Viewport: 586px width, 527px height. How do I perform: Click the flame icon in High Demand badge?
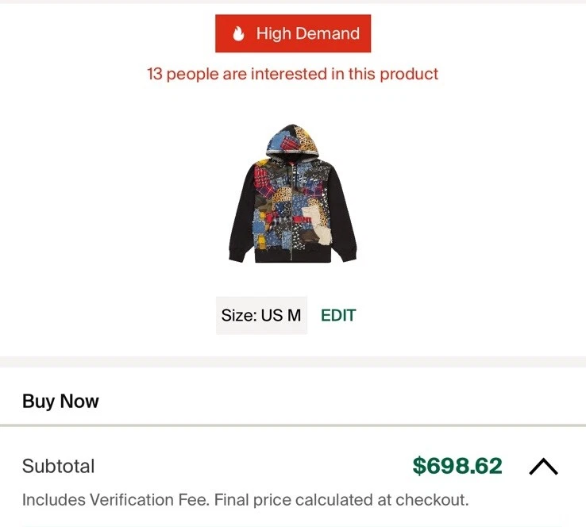[x=238, y=33]
